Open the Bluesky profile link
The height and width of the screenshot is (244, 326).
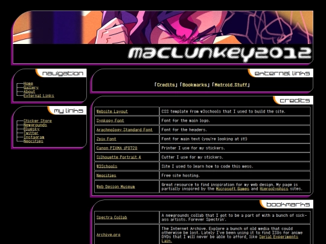click(x=31, y=129)
